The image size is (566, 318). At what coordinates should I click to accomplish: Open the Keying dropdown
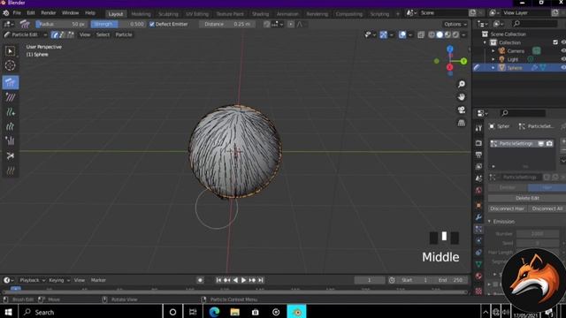[x=59, y=280]
